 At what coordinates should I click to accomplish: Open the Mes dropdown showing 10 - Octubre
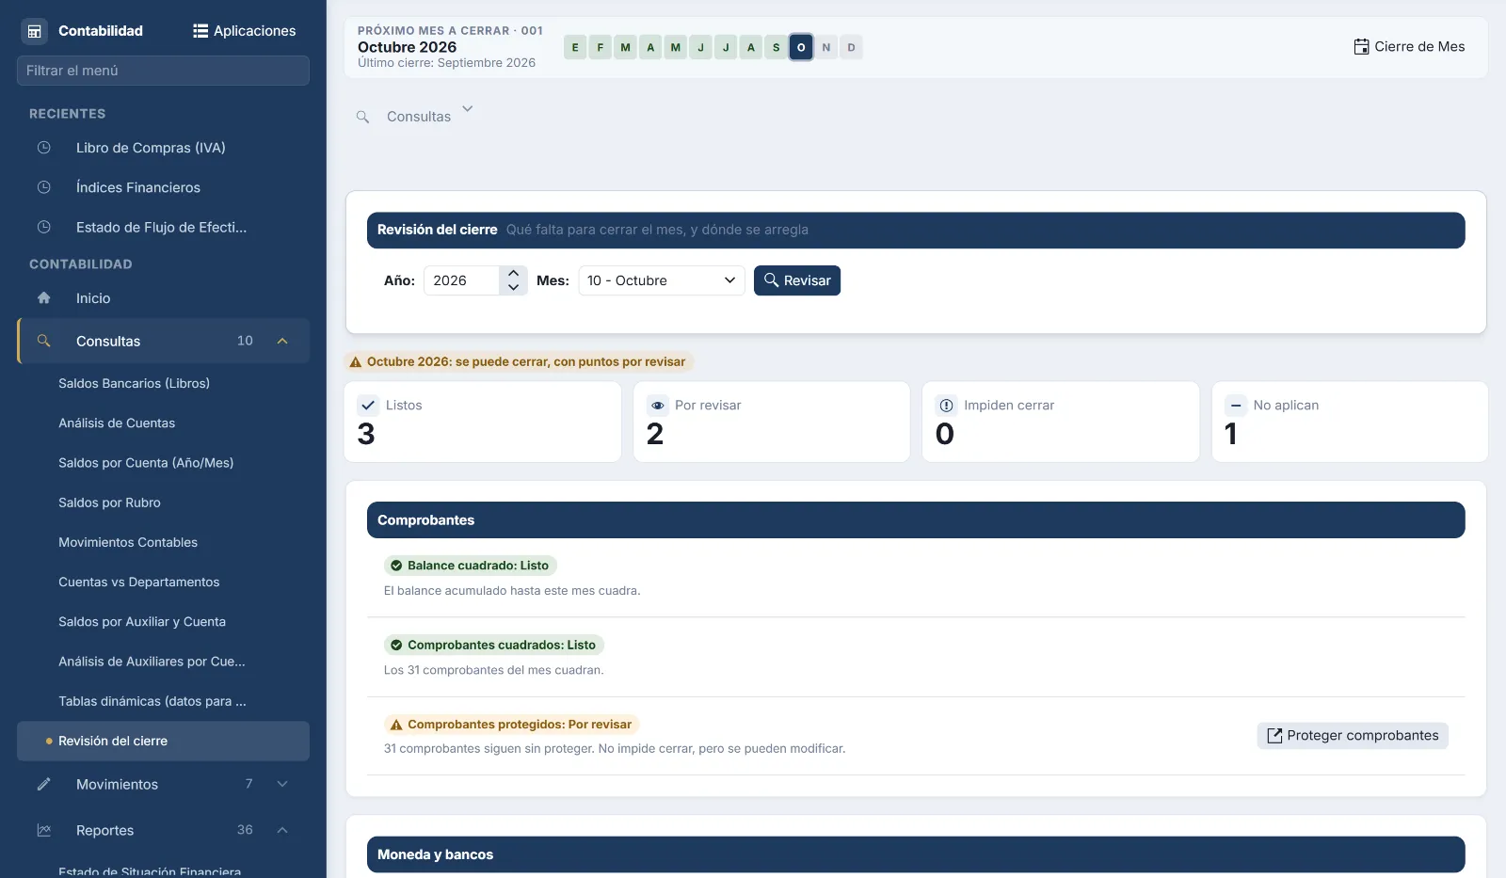(662, 280)
